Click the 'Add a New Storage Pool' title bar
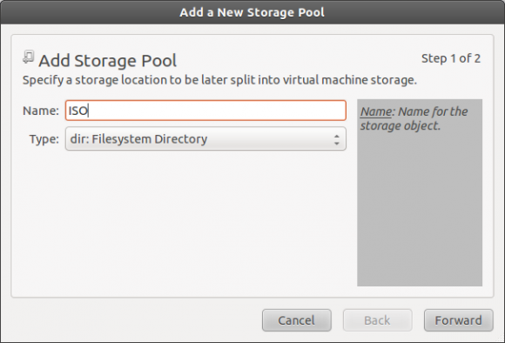 coord(252,12)
